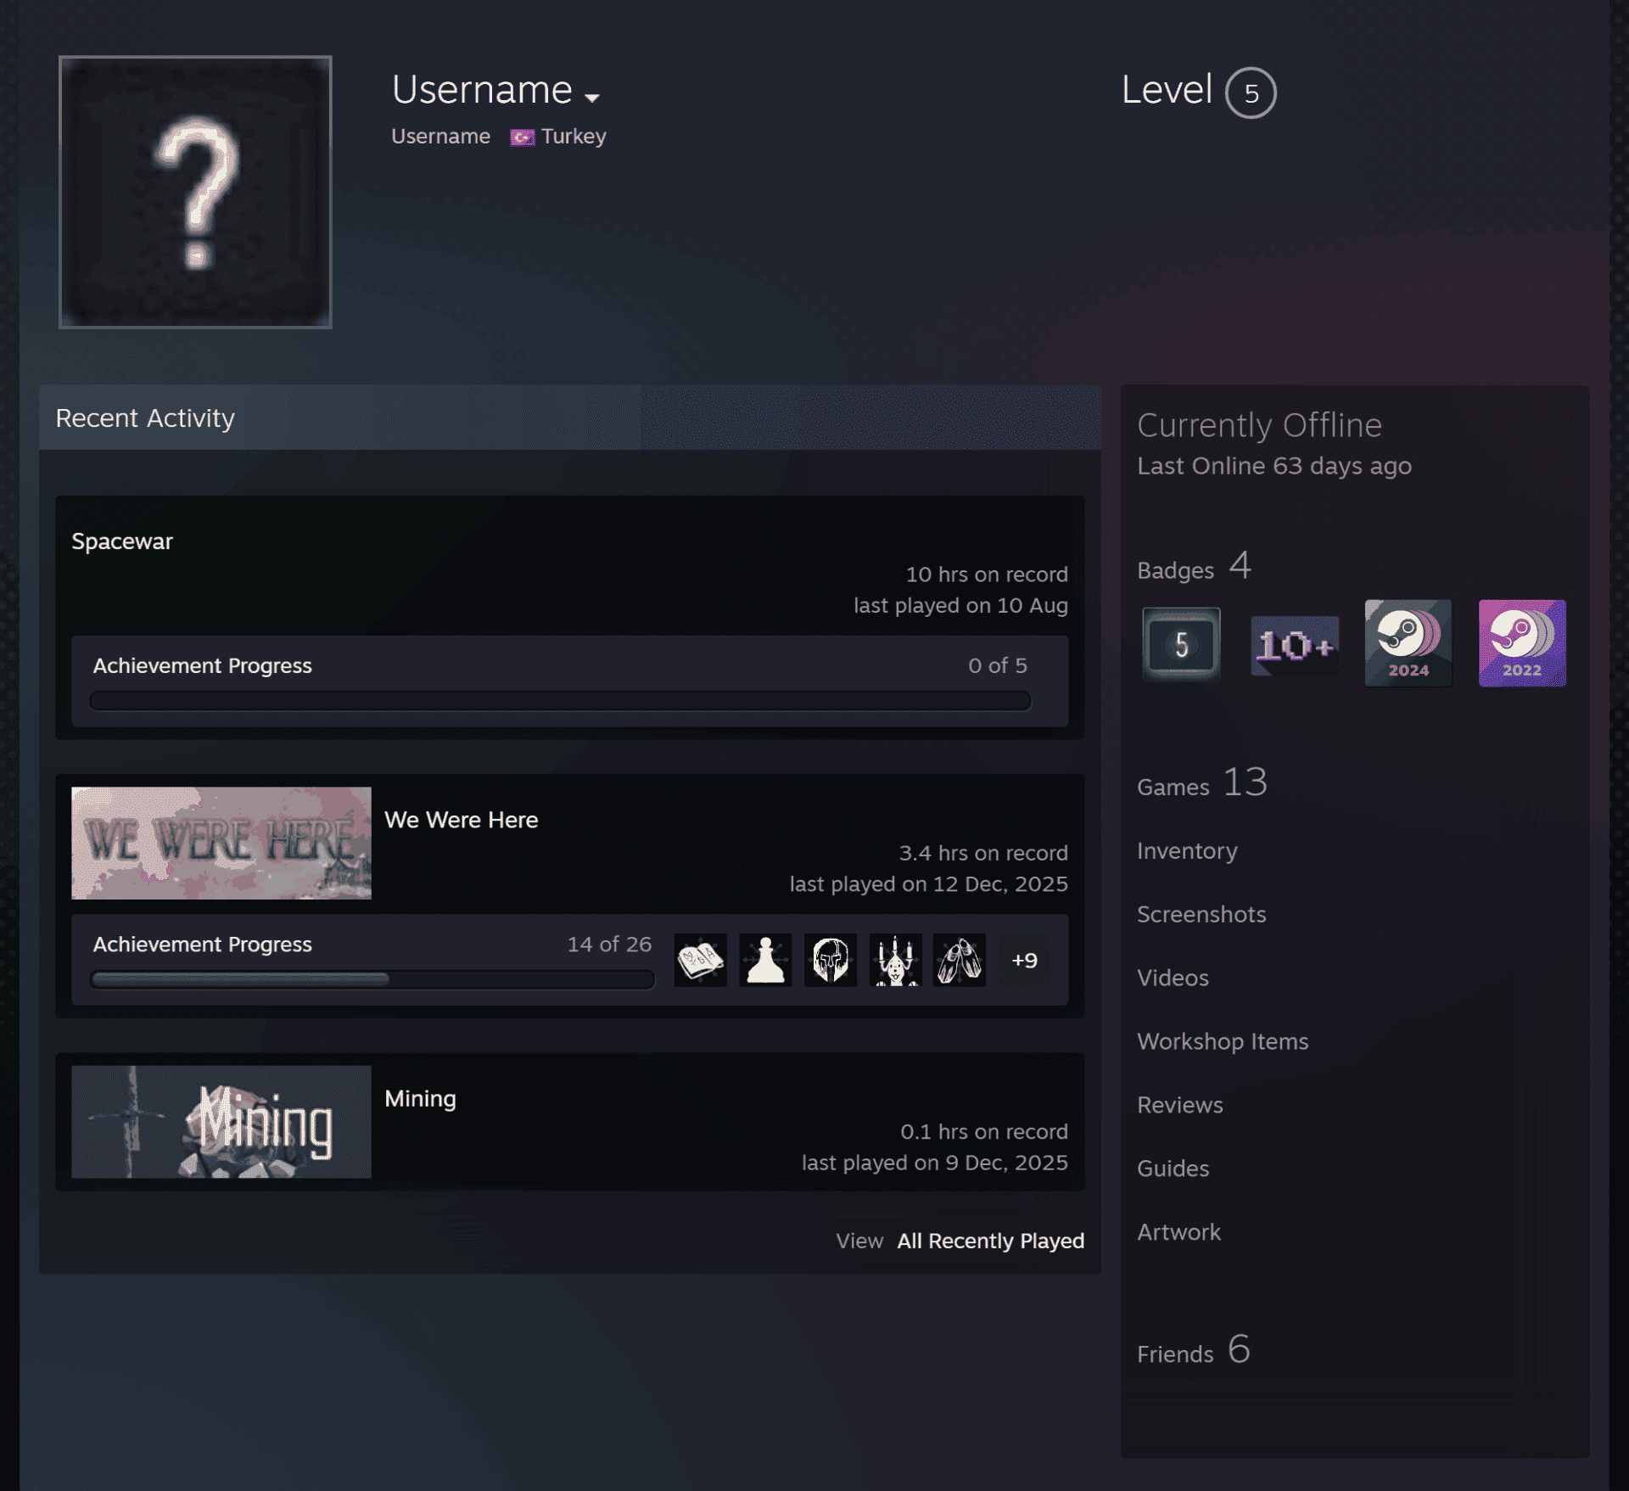Open the Steam 2024 year badge
Image resolution: width=1629 pixels, height=1491 pixels.
pyautogui.click(x=1408, y=643)
